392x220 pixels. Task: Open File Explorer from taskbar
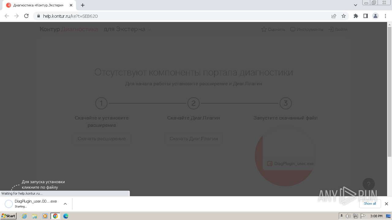[35, 216]
